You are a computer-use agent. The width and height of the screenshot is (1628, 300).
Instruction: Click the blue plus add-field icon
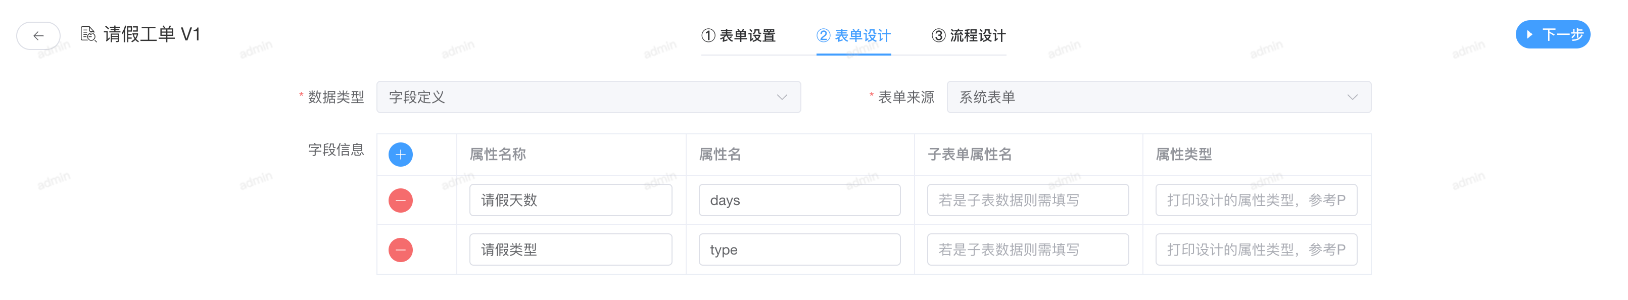click(x=401, y=155)
